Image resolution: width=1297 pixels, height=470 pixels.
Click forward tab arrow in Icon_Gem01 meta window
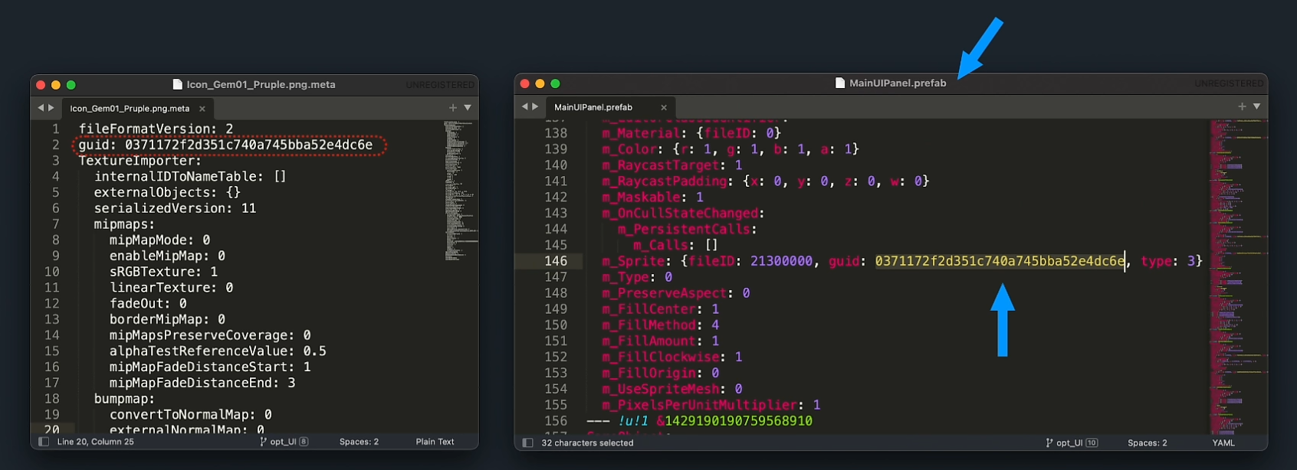(51, 108)
